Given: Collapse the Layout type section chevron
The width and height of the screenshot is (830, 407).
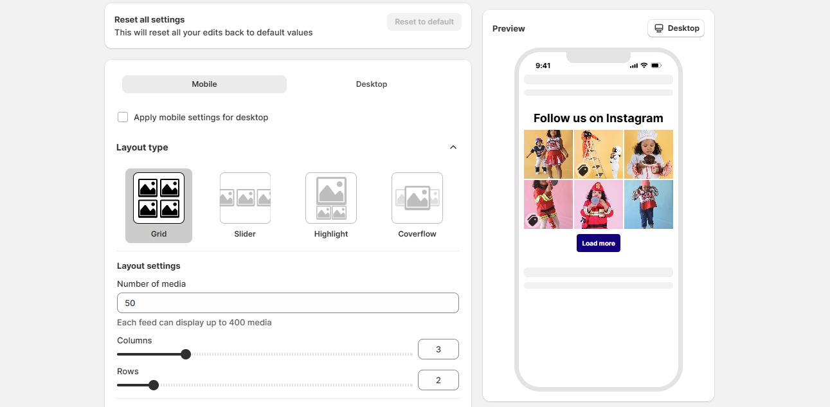Looking at the screenshot, I should point(453,147).
